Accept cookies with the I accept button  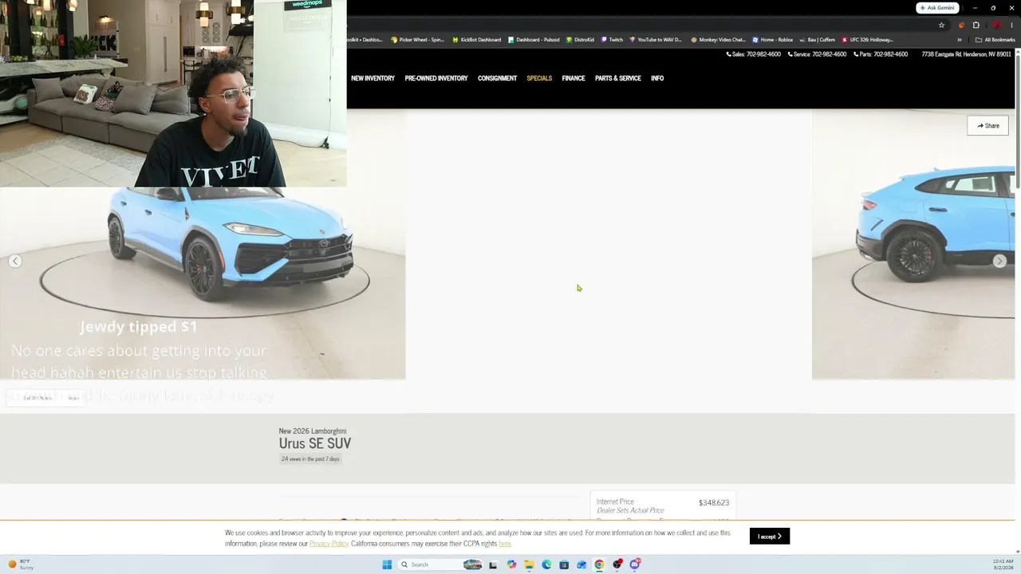770,537
